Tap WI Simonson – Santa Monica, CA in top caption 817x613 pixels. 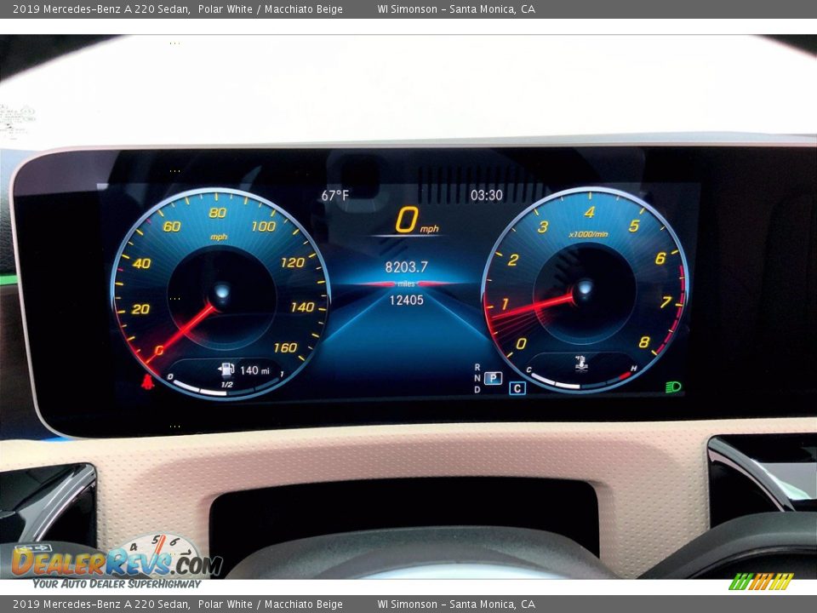click(456, 9)
